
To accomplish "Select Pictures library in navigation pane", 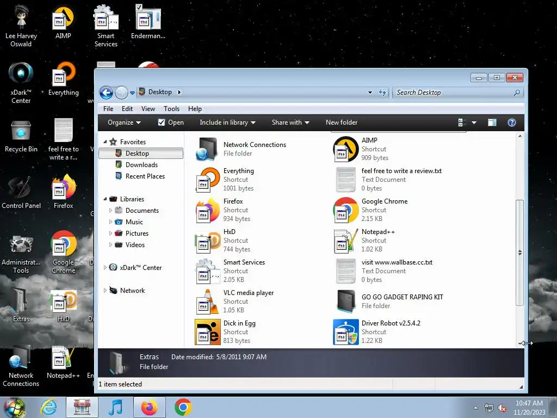I will tap(137, 233).
